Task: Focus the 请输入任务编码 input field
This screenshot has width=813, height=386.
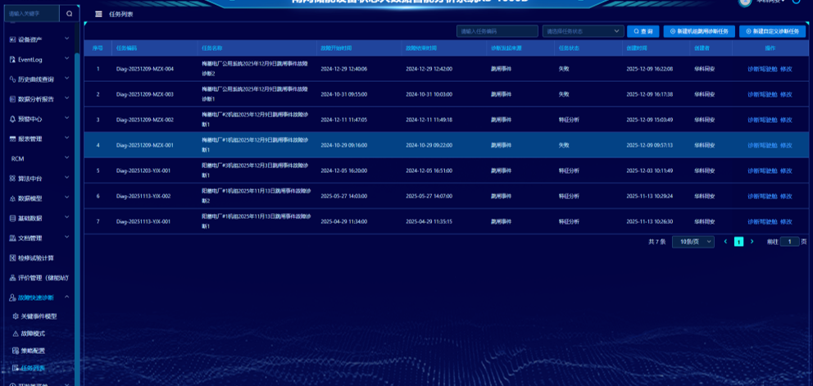Action: pyautogui.click(x=497, y=31)
